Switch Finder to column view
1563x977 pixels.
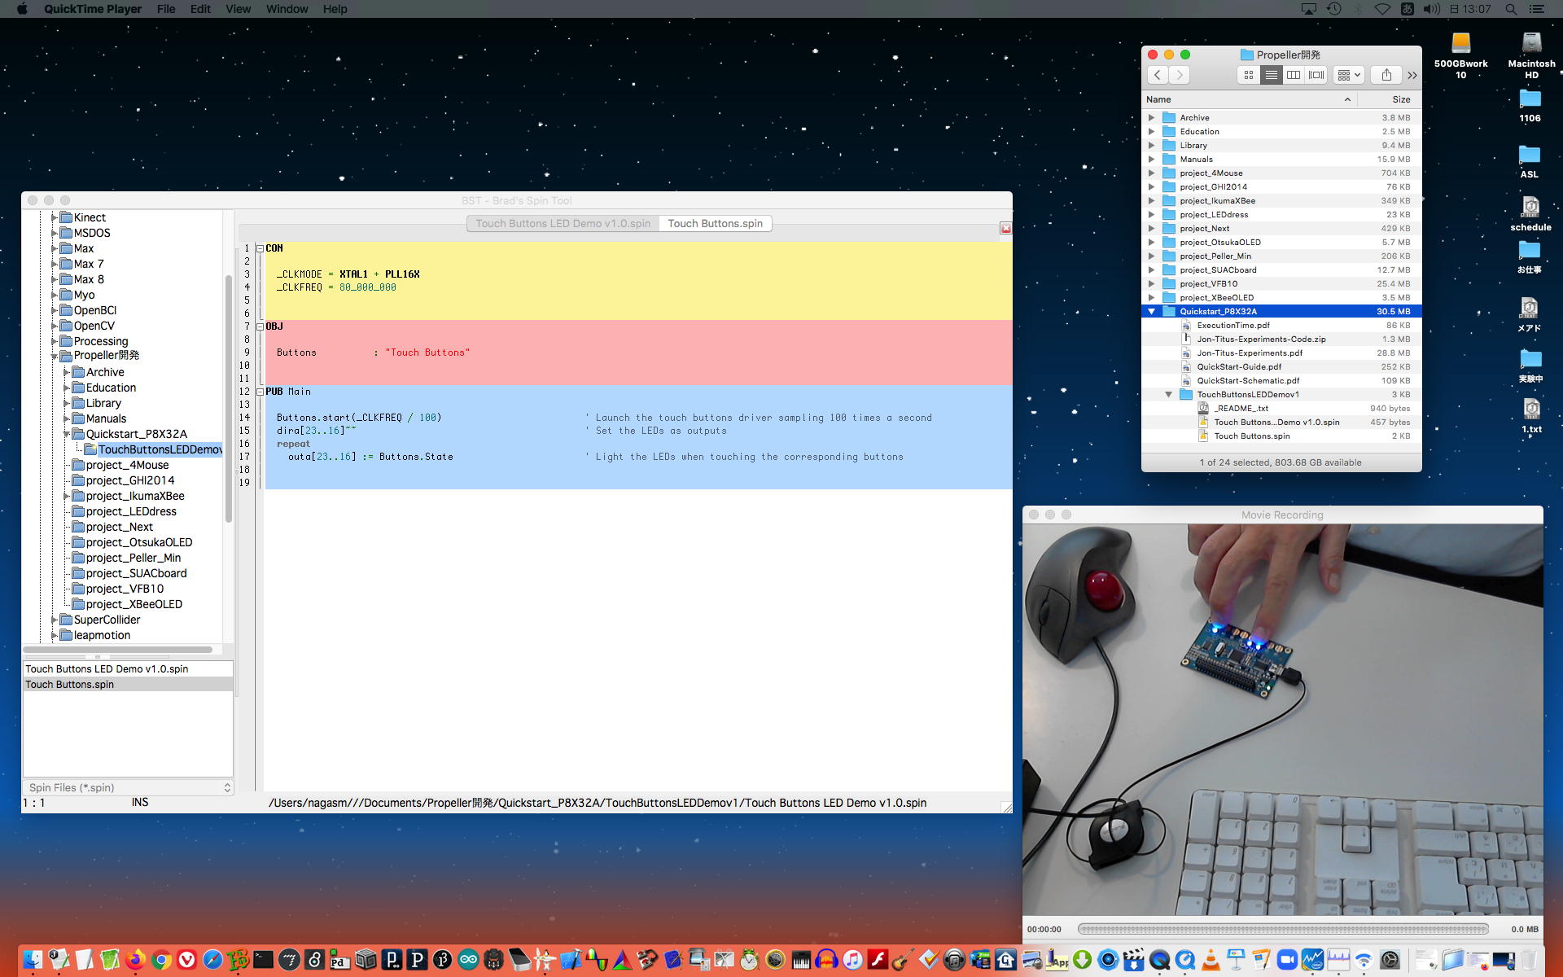(1294, 75)
